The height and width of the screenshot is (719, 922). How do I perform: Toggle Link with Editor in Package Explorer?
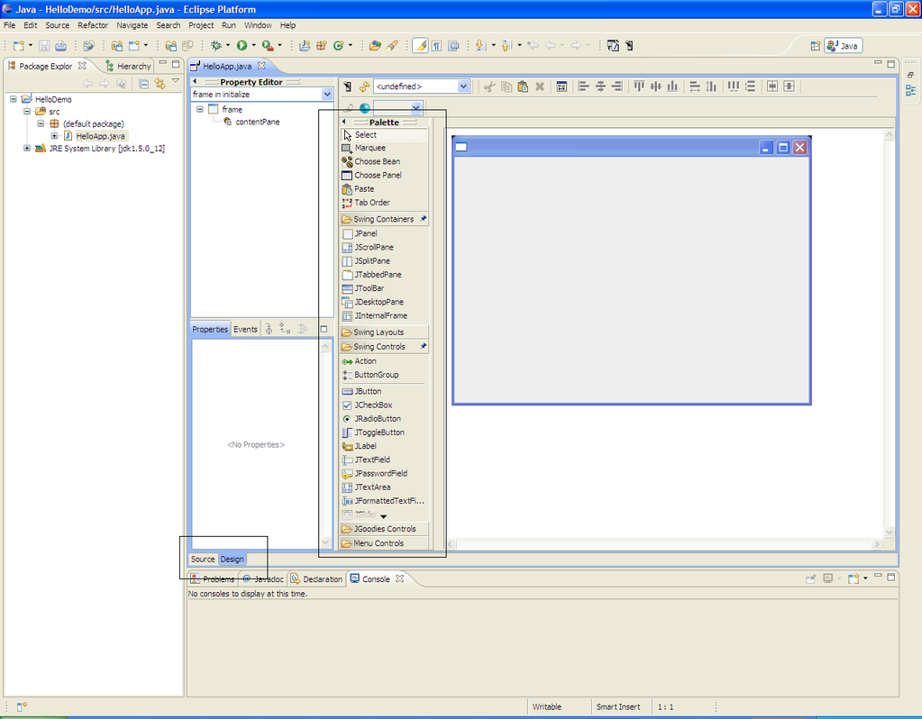160,84
